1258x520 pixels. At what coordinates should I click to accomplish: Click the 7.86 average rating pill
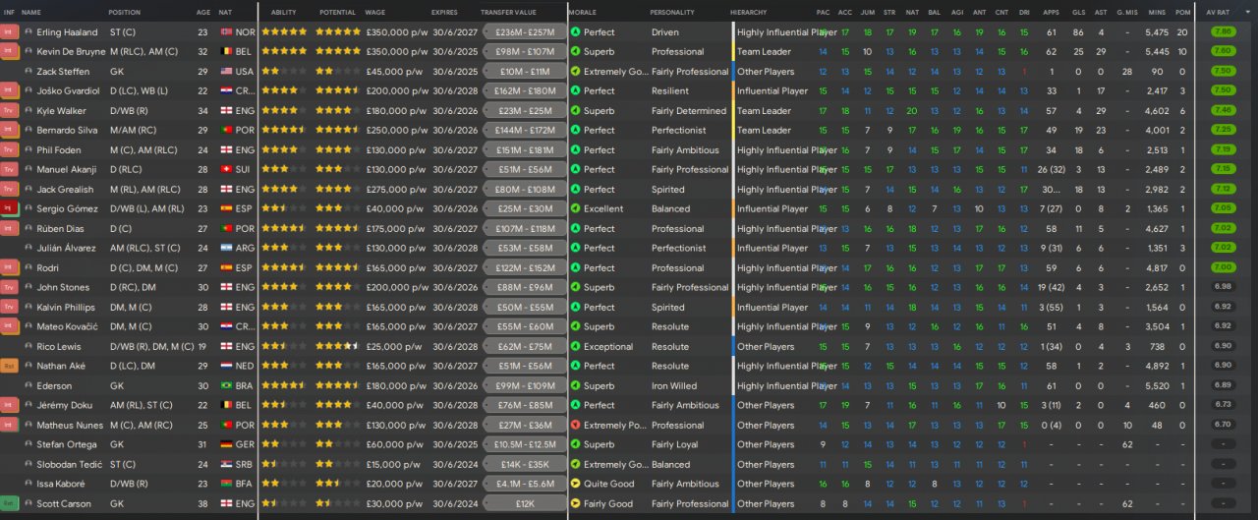pyautogui.click(x=1223, y=32)
